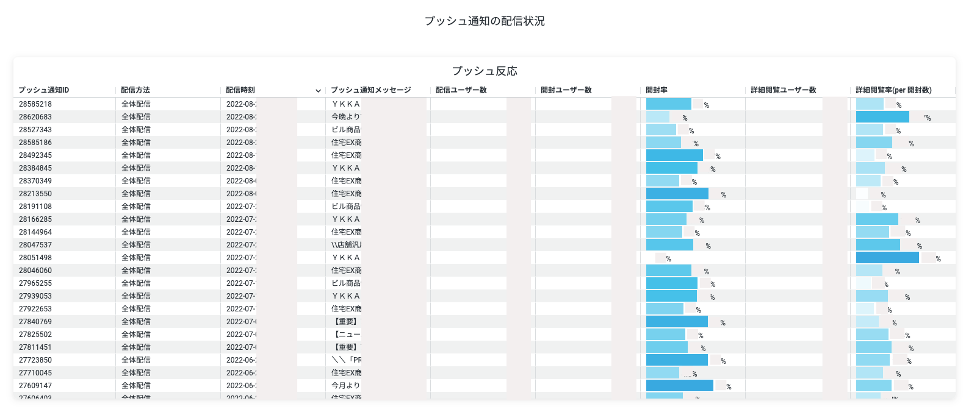Select the row with ID 28213550
The image size is (977, 415).
35,194
